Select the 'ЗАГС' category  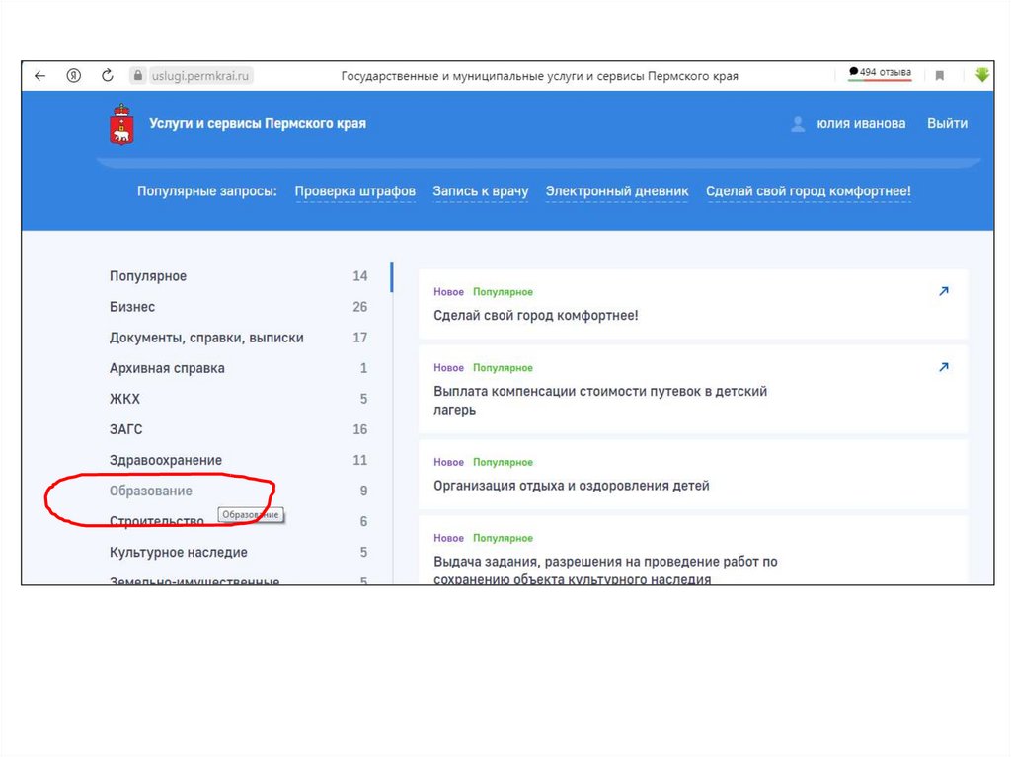tap(125, 429)
